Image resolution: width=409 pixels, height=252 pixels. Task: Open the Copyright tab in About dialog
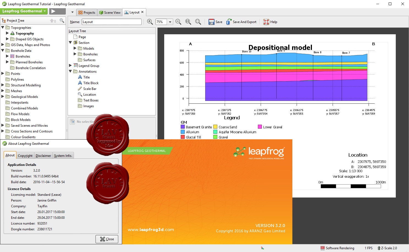pos(25,155)
